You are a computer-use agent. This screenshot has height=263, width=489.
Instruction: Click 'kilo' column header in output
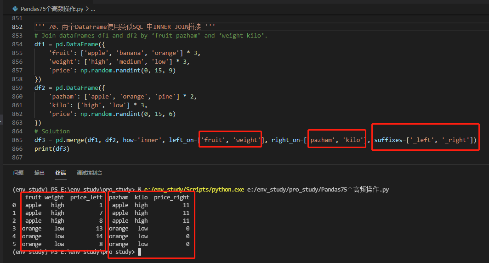tap(141, 197)
